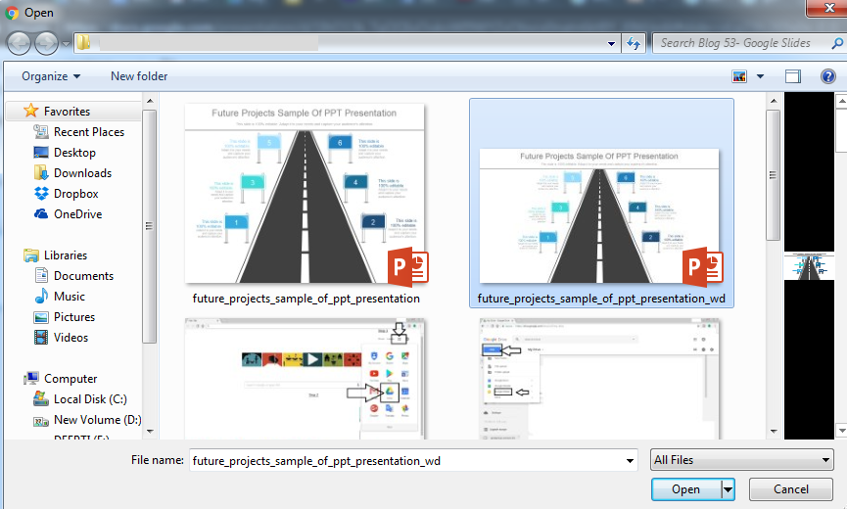Click the Recent Places icon

(x=41, y=131)
